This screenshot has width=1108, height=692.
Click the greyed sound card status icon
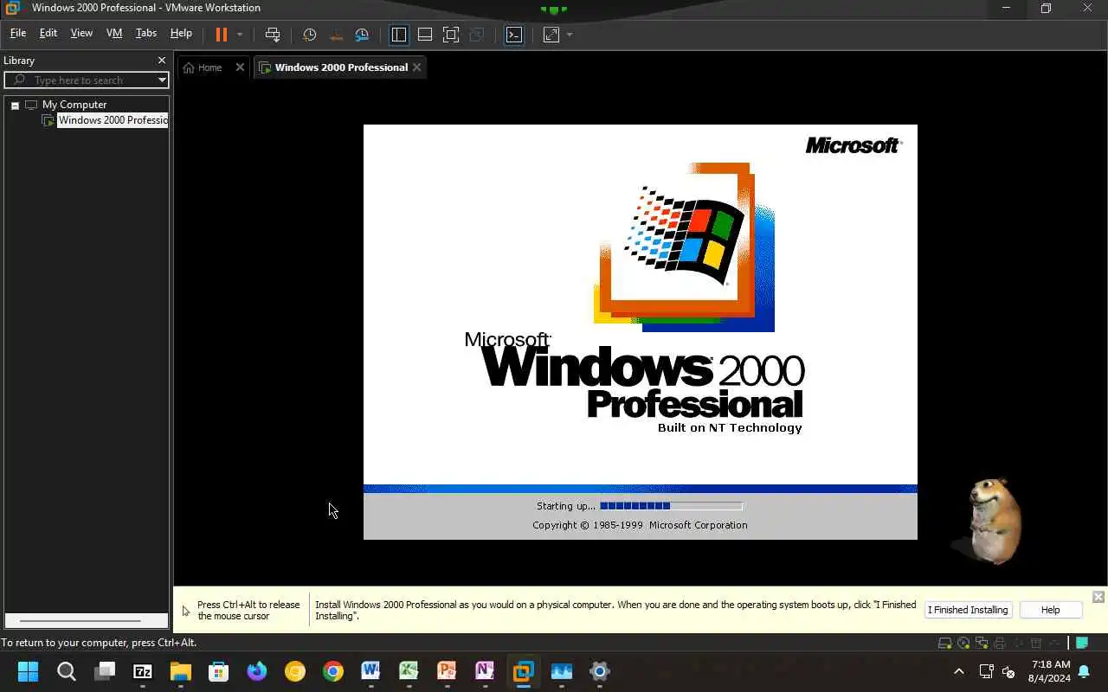1018,643
